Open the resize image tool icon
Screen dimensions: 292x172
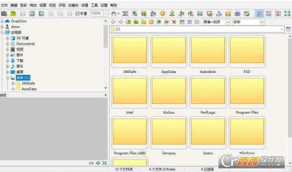tap(134, 14)
